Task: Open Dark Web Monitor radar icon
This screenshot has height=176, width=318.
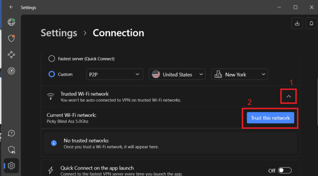Action: (11, 71)
